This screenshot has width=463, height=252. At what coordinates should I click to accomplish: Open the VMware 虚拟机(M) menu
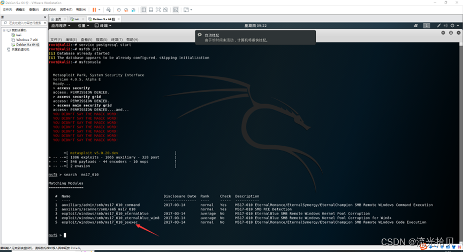(49, 10)
